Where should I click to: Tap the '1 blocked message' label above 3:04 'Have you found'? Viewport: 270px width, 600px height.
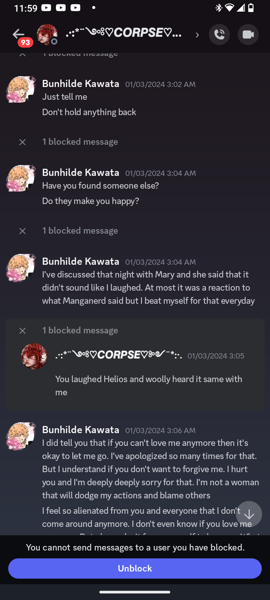(80, 142)
